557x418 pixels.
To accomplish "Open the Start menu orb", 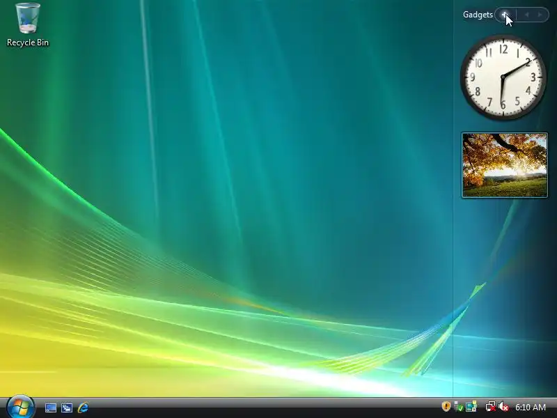I will click(20, 407).
